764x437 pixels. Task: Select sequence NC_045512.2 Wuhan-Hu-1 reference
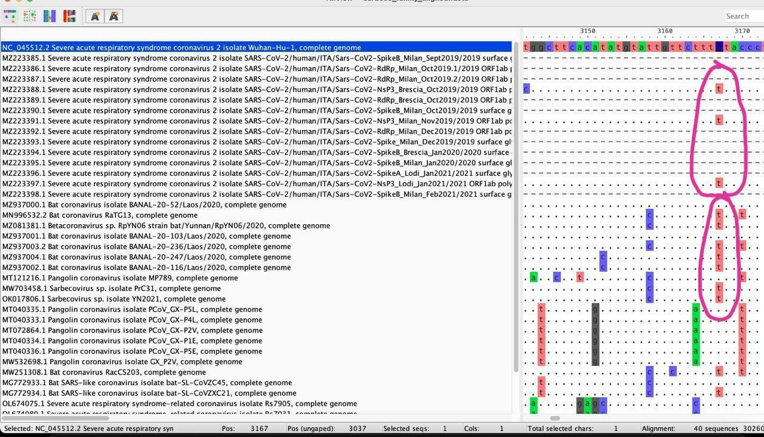pos(256,47)
